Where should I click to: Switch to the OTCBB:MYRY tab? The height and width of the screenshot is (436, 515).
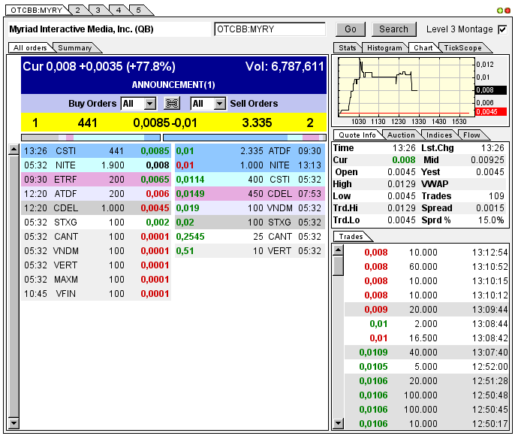tap(36, 11)
